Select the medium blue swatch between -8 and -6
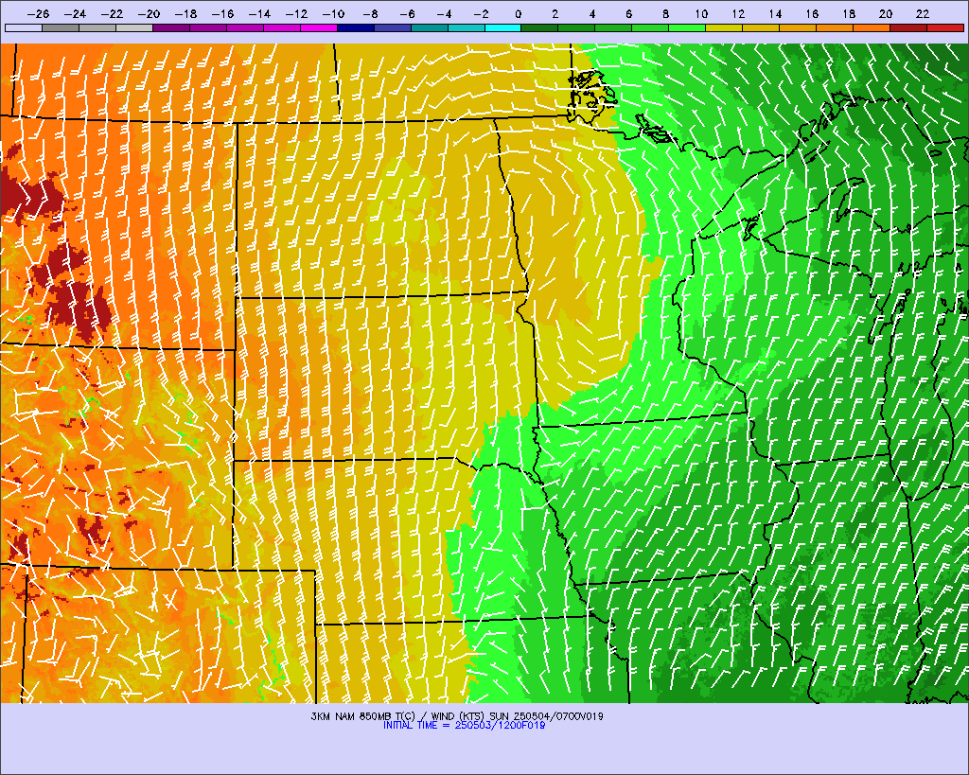Viewport: 969px width, 775px height. (x=393, y=27)
